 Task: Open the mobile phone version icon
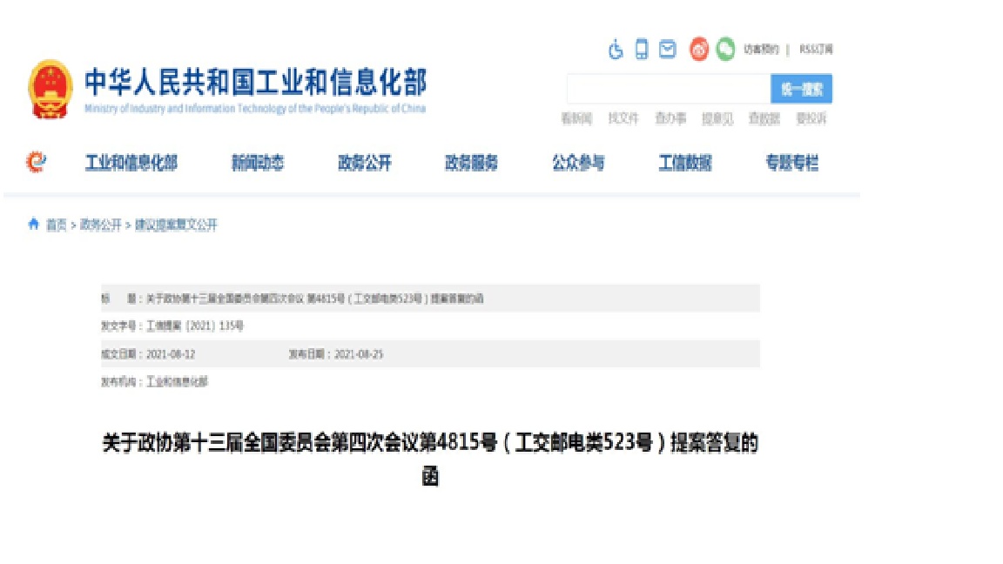(x=642, y=50)
